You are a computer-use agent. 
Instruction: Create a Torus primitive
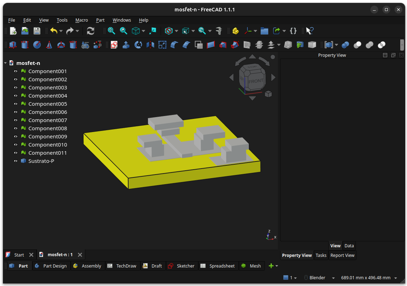(61, 45)
